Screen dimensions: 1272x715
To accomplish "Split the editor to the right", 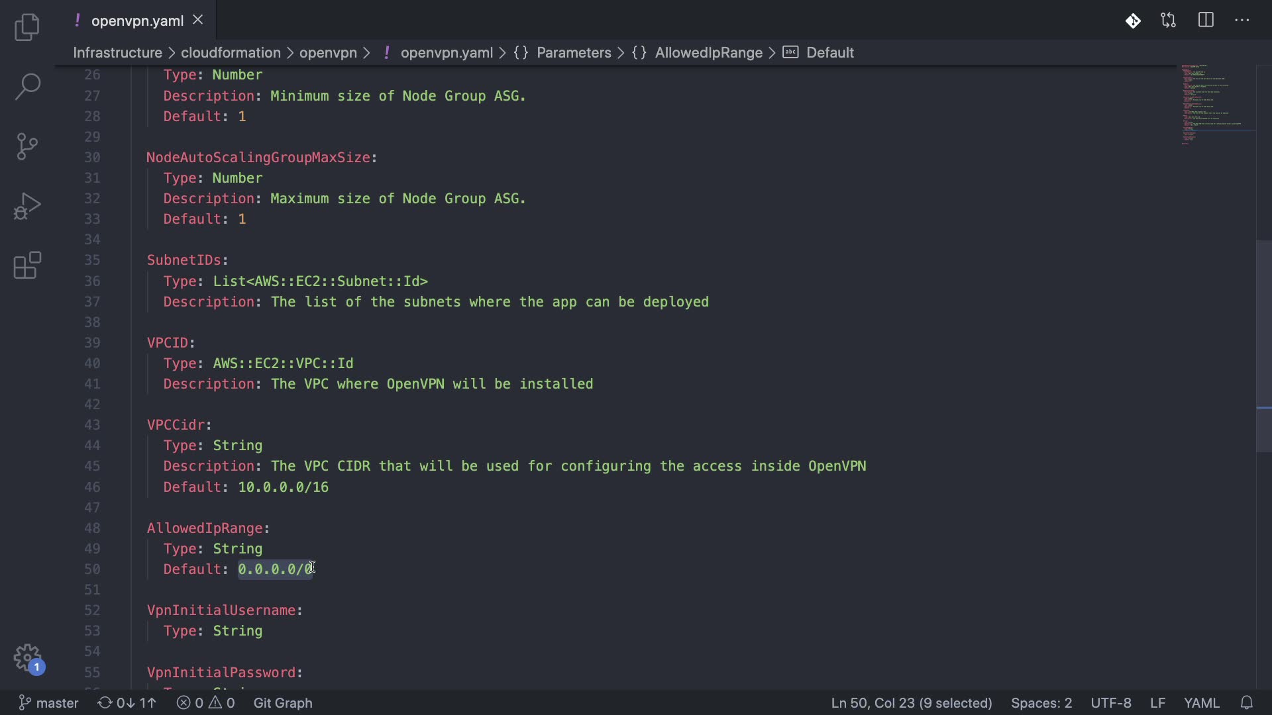I will coord(1206,21).
